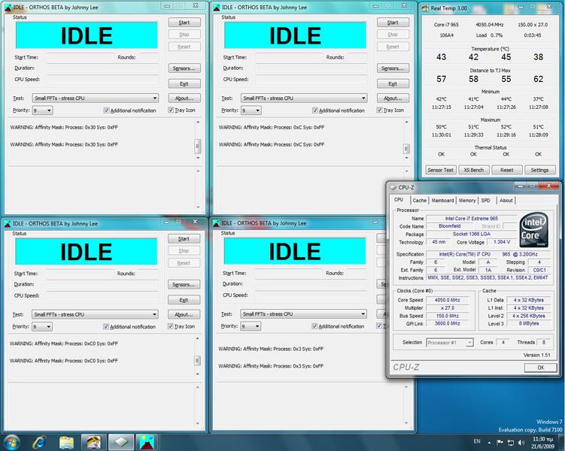Open Priority dropdown in ORTHOS mask 0xC0 window

coord(42,326)
